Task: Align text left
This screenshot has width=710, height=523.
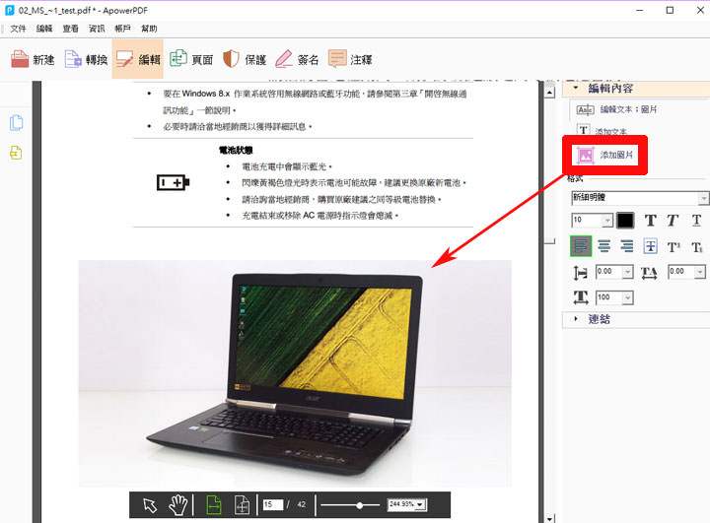Action: pyautogui.click(x=581, y=246)
